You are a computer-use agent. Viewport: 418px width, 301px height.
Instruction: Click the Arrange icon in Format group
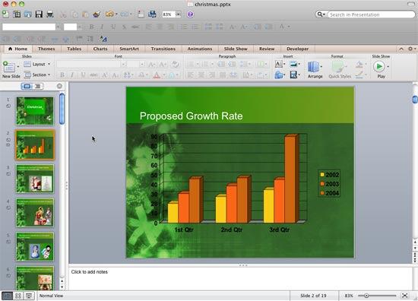(313, 67)
